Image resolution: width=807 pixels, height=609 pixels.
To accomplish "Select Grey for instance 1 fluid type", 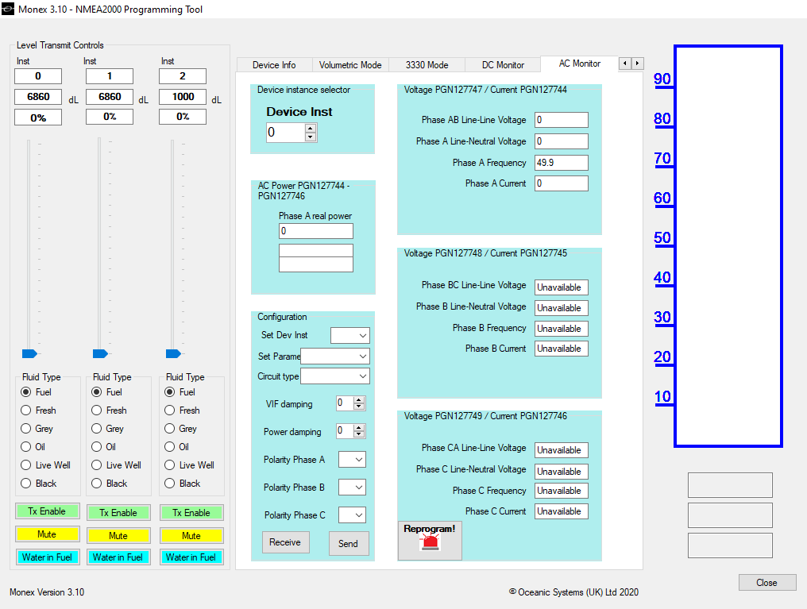I will [x=96, y=429].
